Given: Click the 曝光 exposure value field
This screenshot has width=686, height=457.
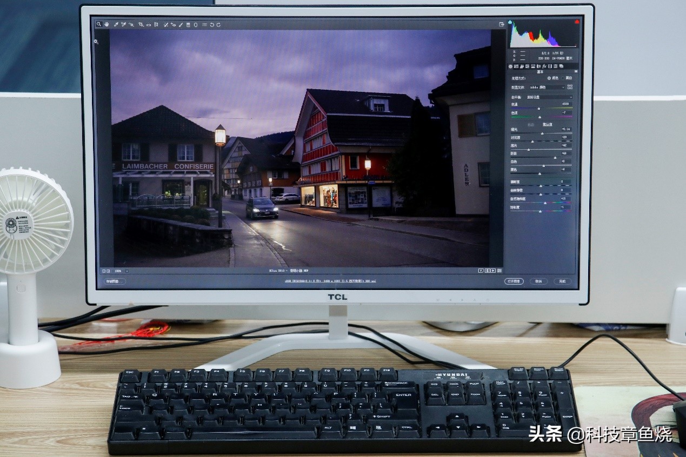Looking at the screenshot, I should [567, 129].
